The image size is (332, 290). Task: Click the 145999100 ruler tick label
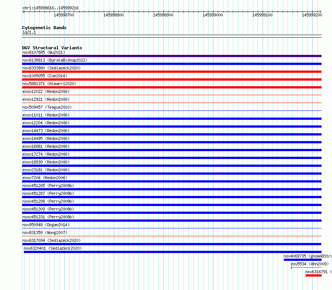(x=262, y=15)
